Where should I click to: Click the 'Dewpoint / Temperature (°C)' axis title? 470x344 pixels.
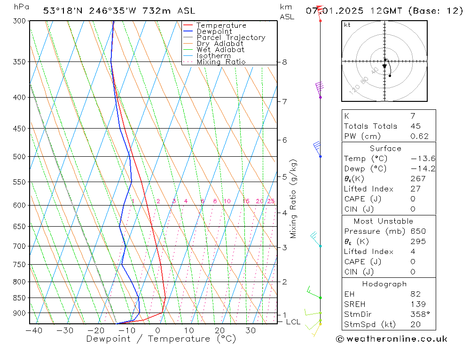tap(161, 339)
